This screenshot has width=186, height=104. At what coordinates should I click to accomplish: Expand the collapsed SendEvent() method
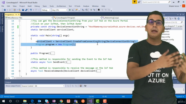[19, 62]
